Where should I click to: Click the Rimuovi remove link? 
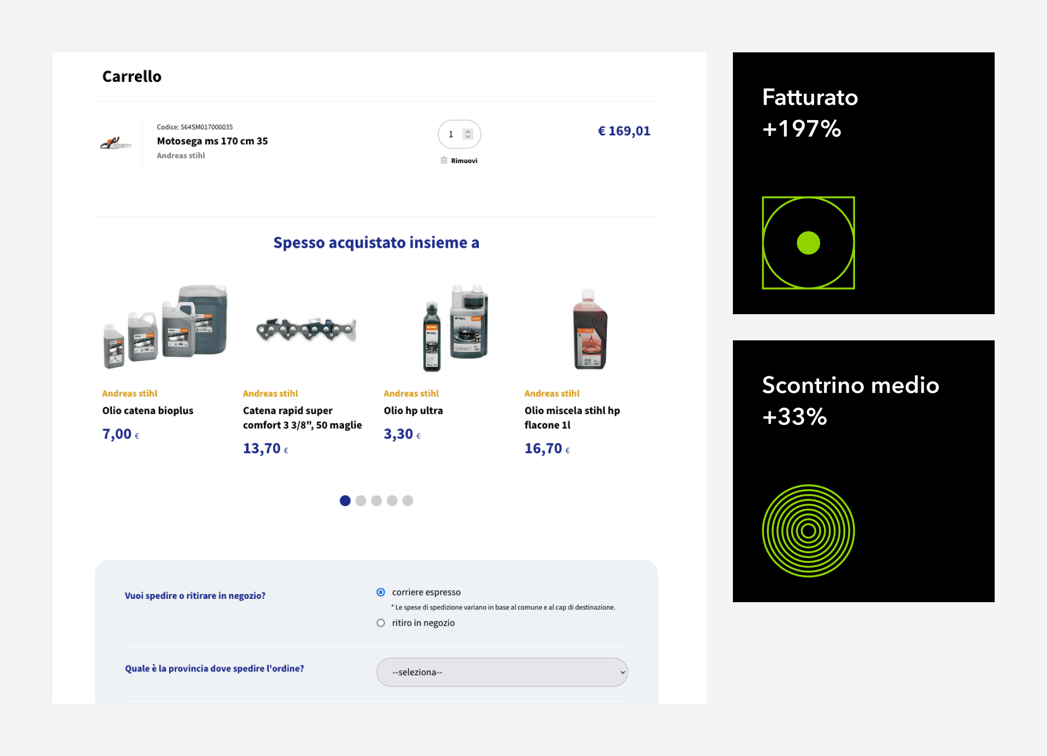tap(464, 161)
